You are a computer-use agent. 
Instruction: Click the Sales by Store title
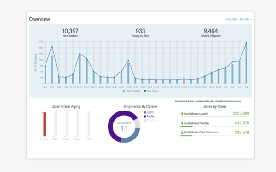point(215,106)
